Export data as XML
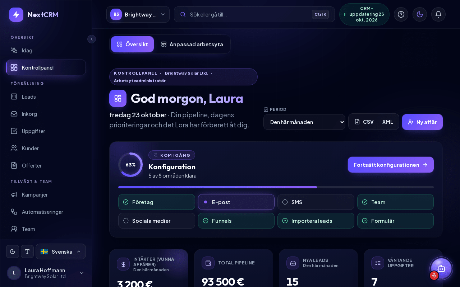 pyautogui.click(x=388, y=122)
